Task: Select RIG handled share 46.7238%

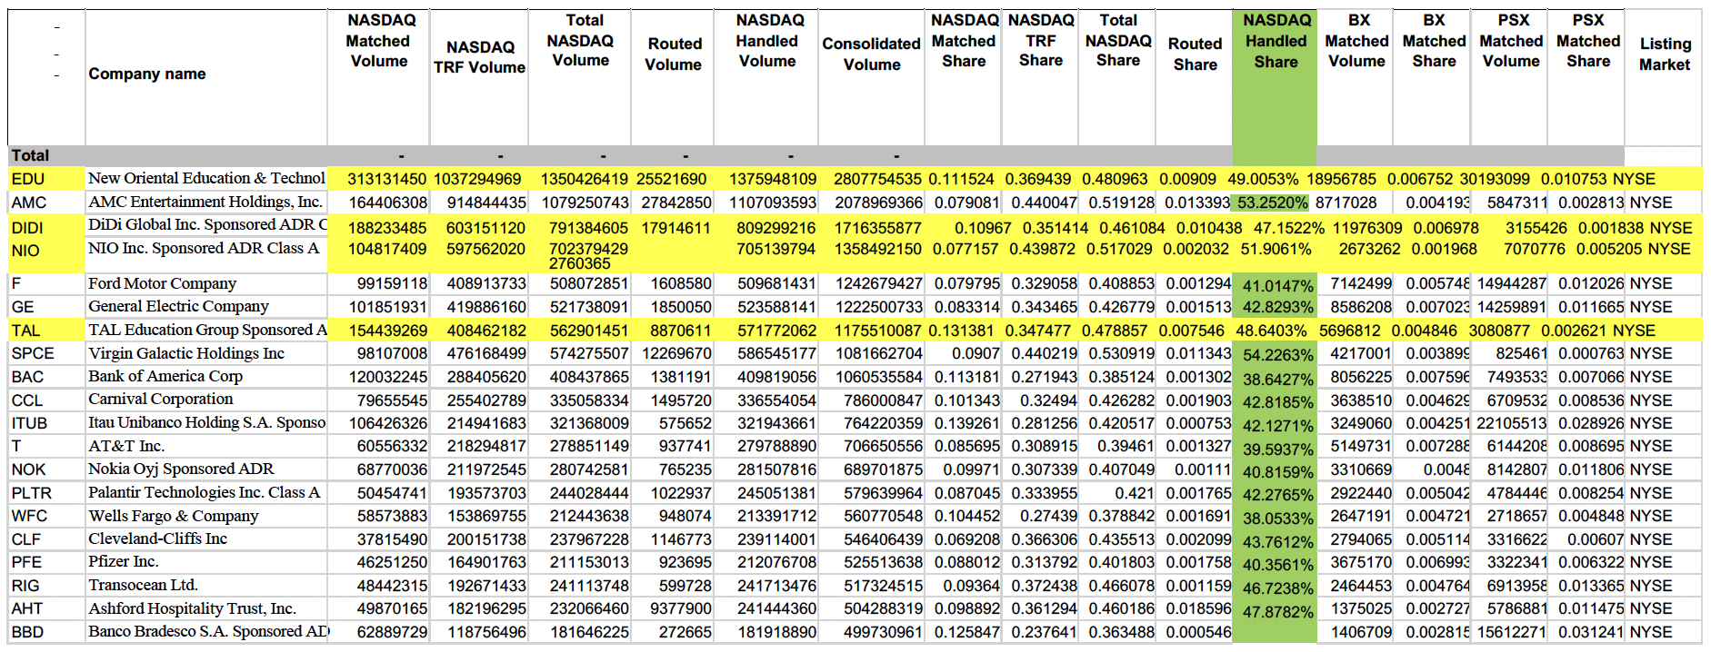Action: [1278, 588]
